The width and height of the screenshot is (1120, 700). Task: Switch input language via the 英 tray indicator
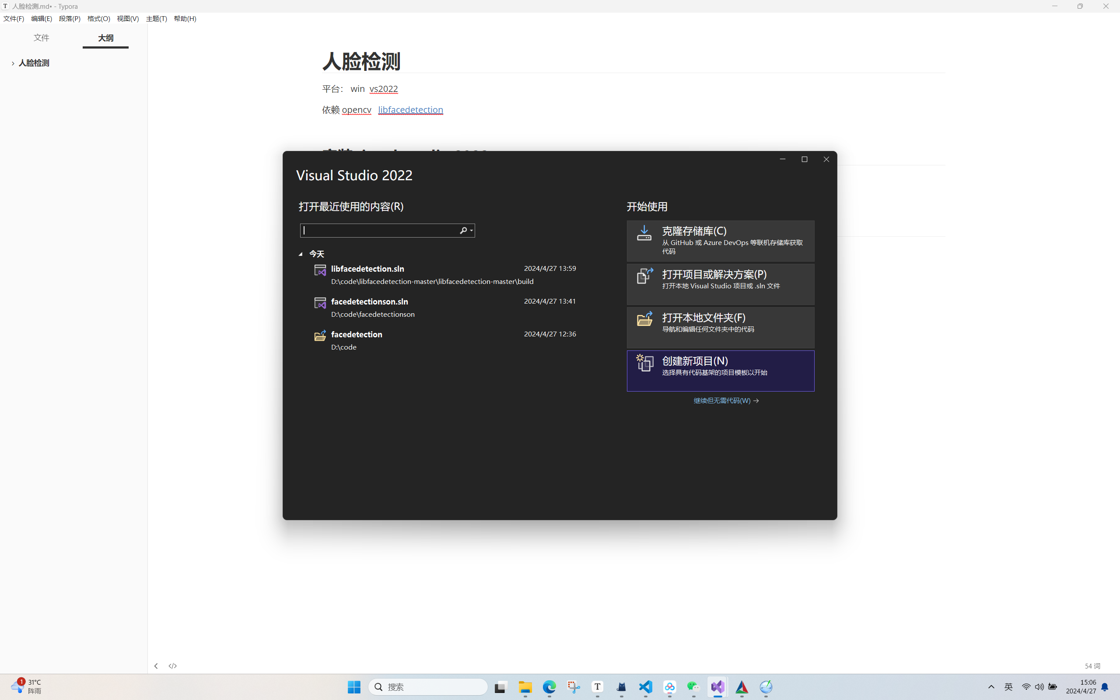1008,687
